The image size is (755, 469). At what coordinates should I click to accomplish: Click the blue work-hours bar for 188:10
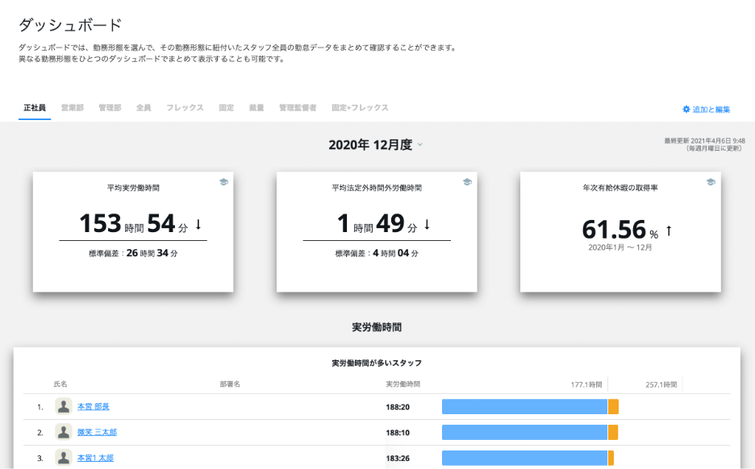tap(524, 433)
